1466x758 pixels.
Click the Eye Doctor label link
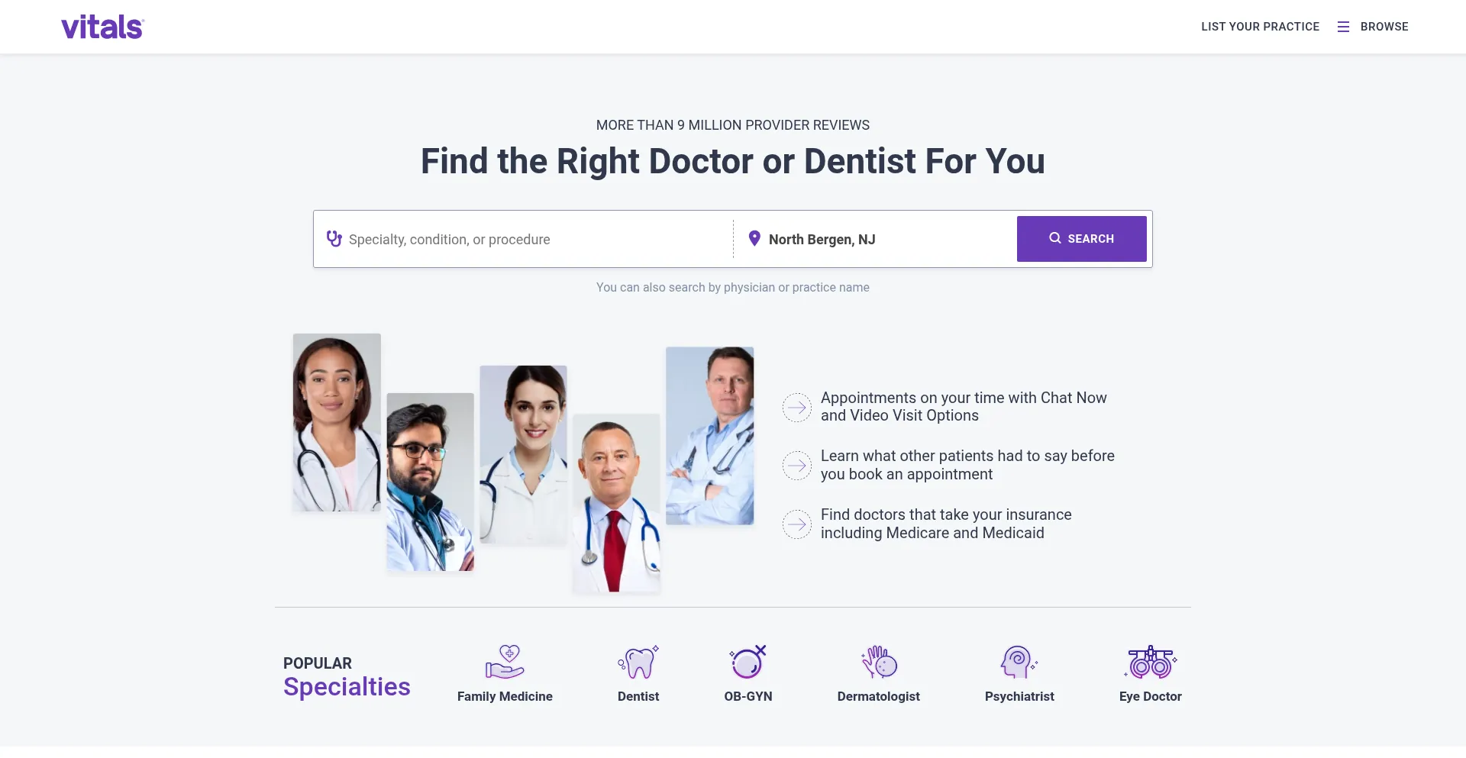pos(1151,696)
